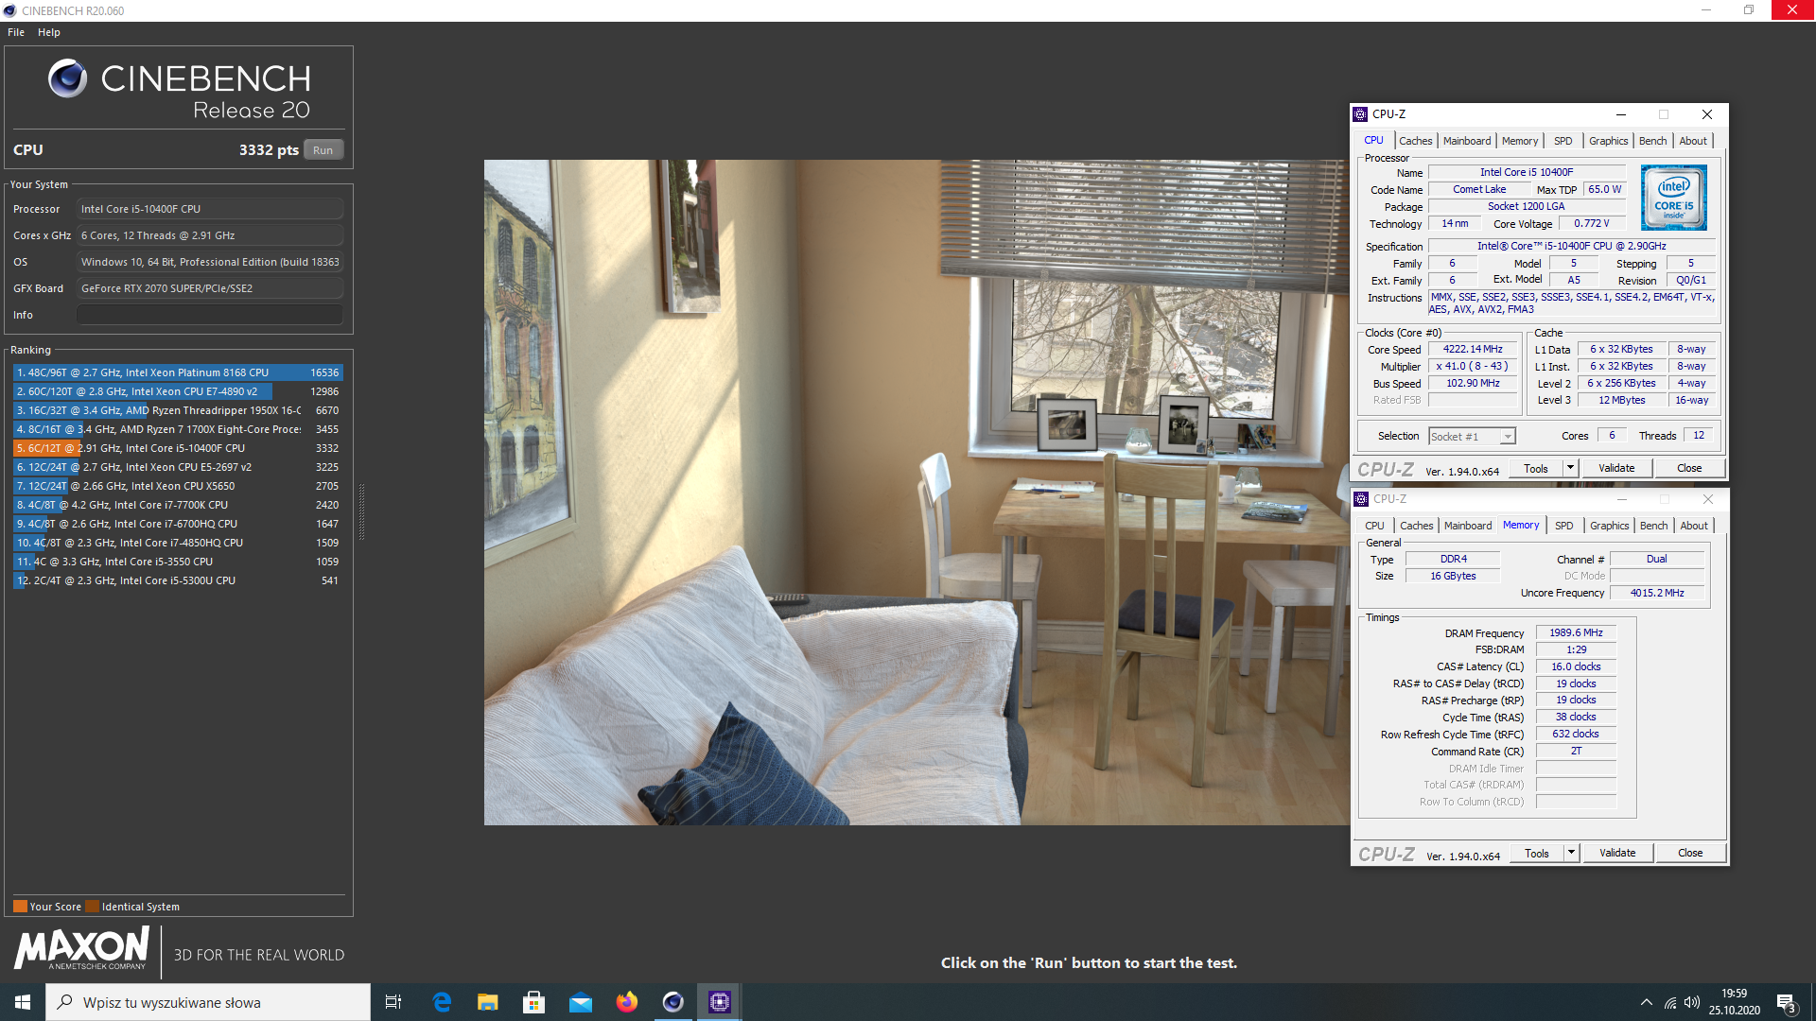Click Close button in lower CPU-Z
The width and height of the screenshot is (1816, 1021).
click(1690, 854)
